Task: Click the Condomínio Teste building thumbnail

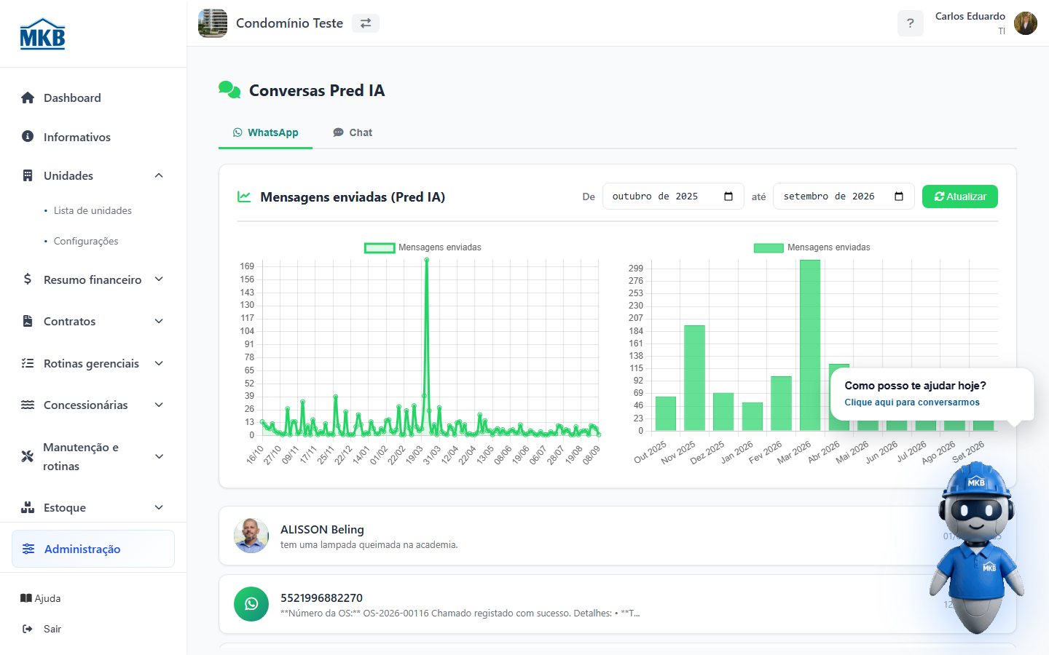Action: (x=213, y=23)
